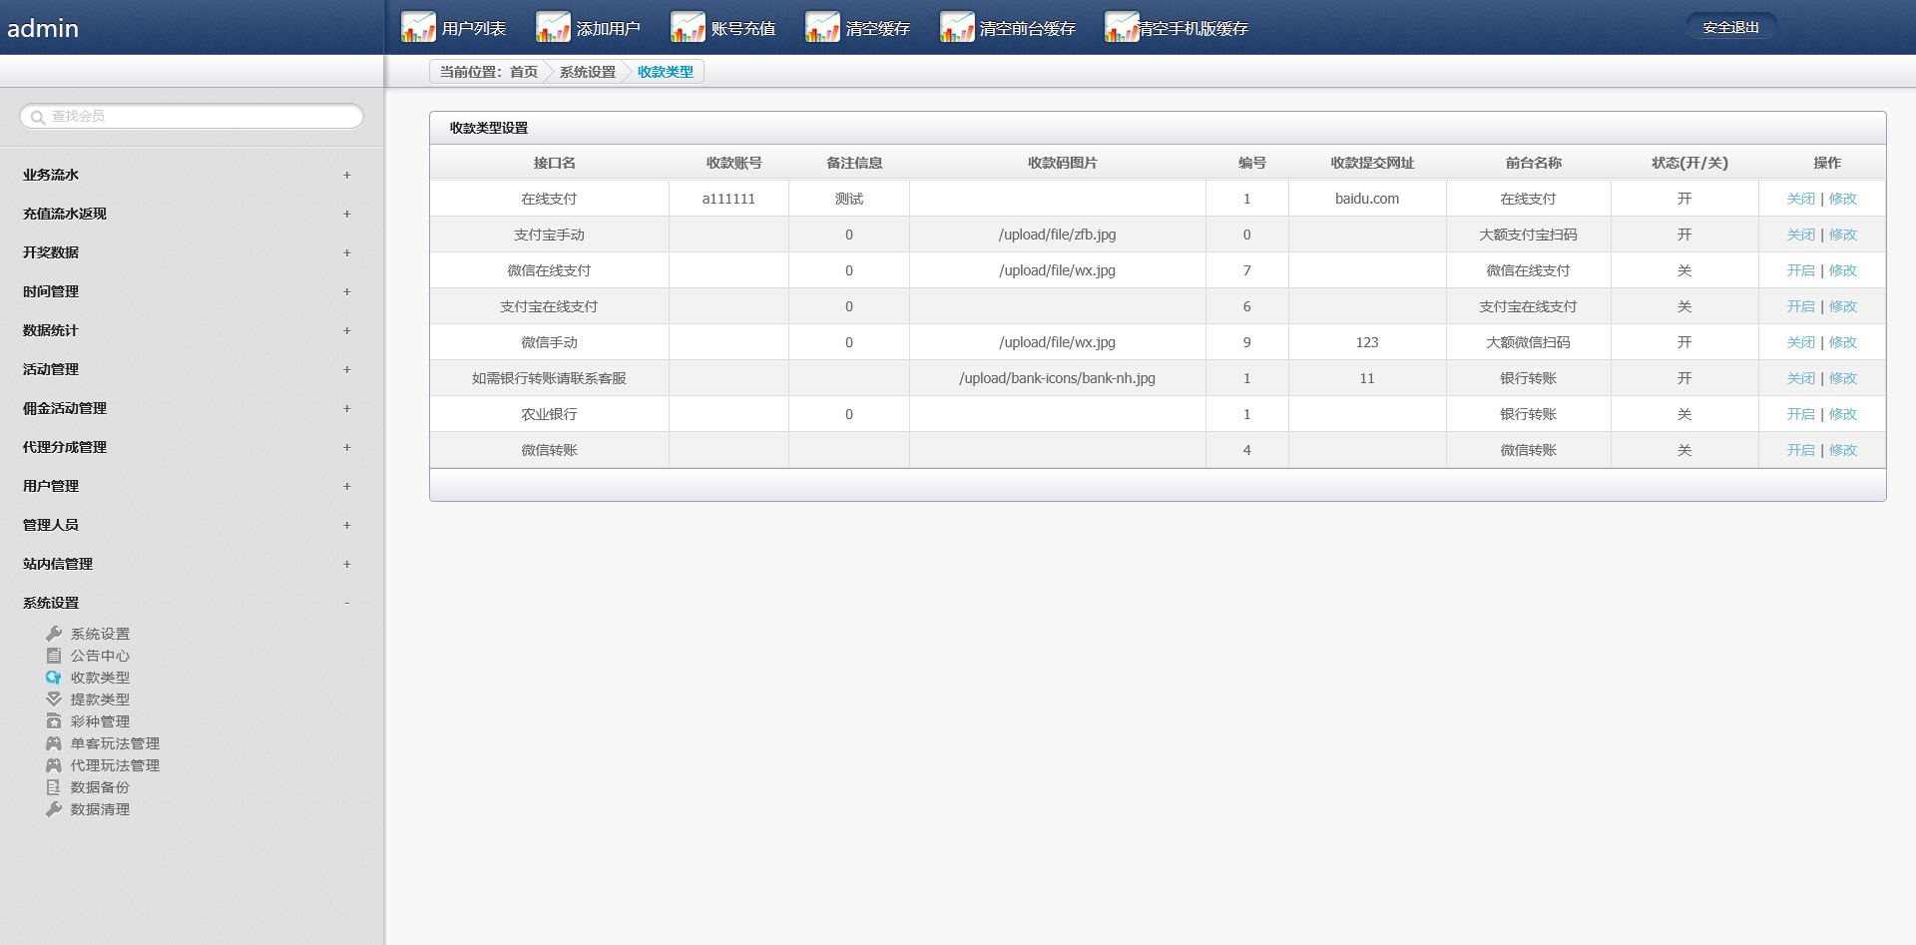Click 修改 for 支付宝手动 row
Viewport: 1916px width, 945px height.
point(1842,235)
